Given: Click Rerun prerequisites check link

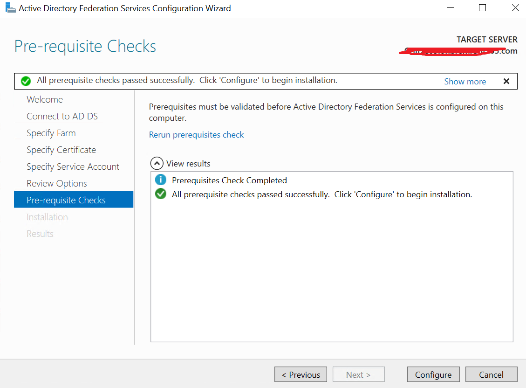Looking at the screenshot, I should tap(196, 135).
